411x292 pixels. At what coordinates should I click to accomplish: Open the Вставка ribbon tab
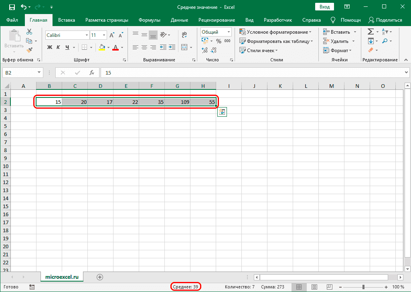(67, 20)
